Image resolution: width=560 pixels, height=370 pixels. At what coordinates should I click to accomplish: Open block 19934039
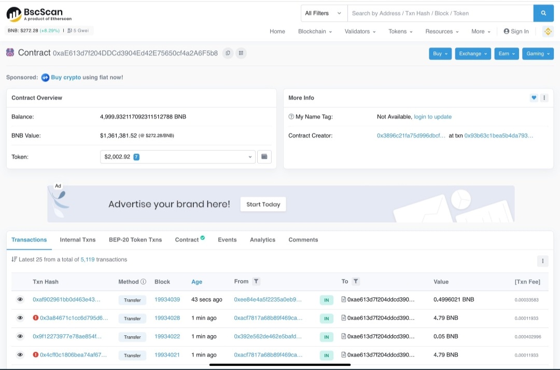pos(167,299)
